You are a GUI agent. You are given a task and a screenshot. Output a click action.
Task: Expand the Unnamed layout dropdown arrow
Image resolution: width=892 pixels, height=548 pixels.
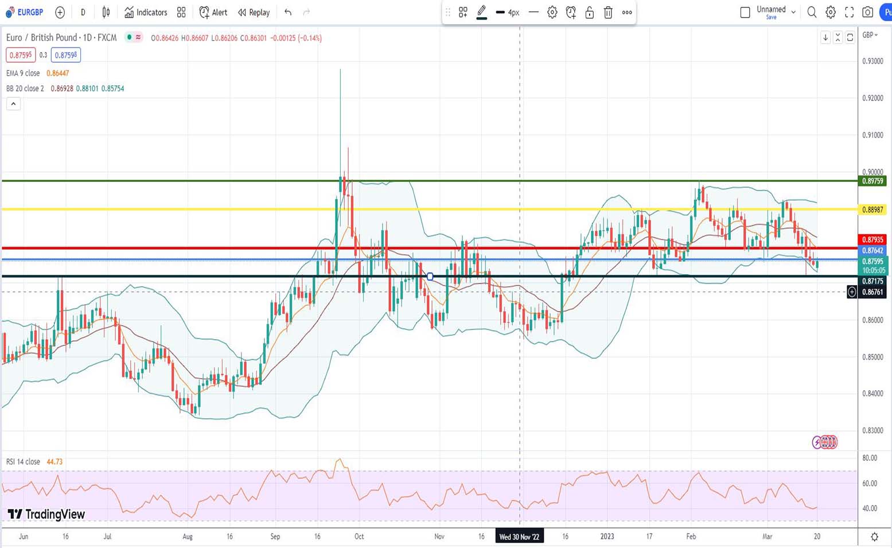(x=793, y=12)
